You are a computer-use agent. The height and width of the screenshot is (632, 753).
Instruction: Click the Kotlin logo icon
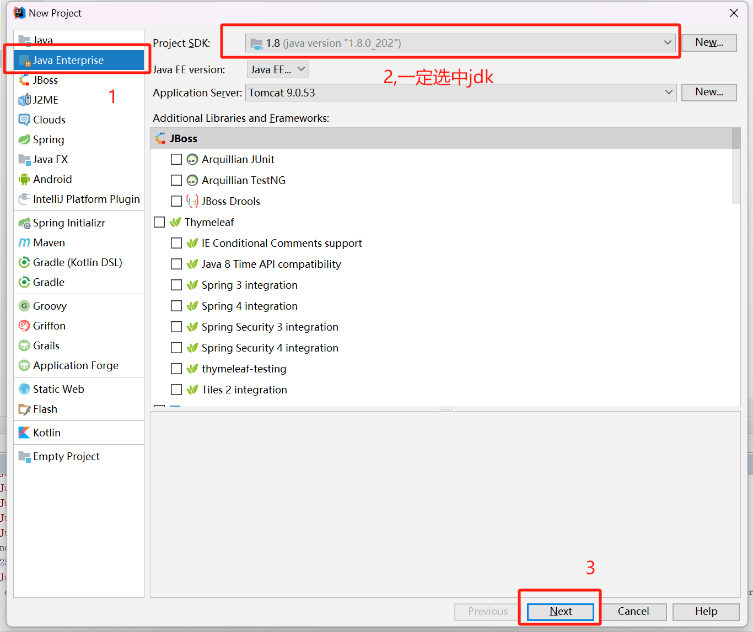coord(24,433)
